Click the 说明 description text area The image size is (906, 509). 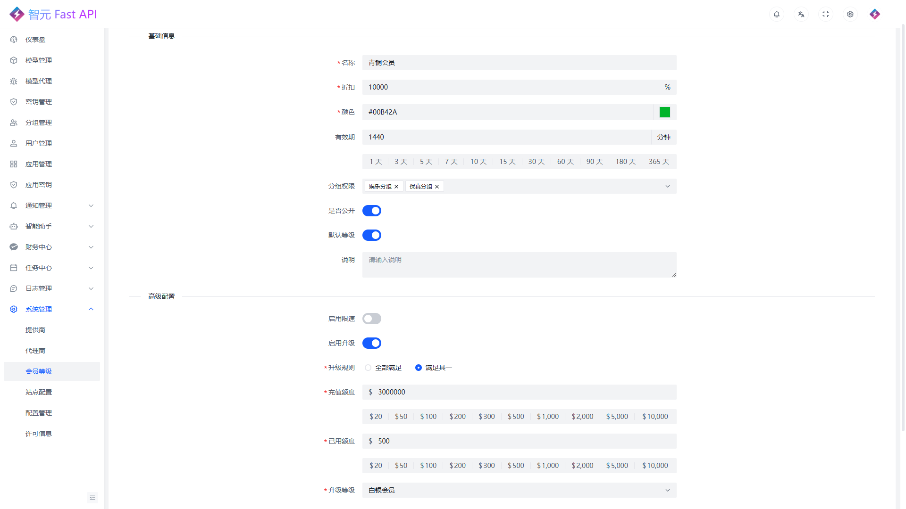click(x=519, y=265)
